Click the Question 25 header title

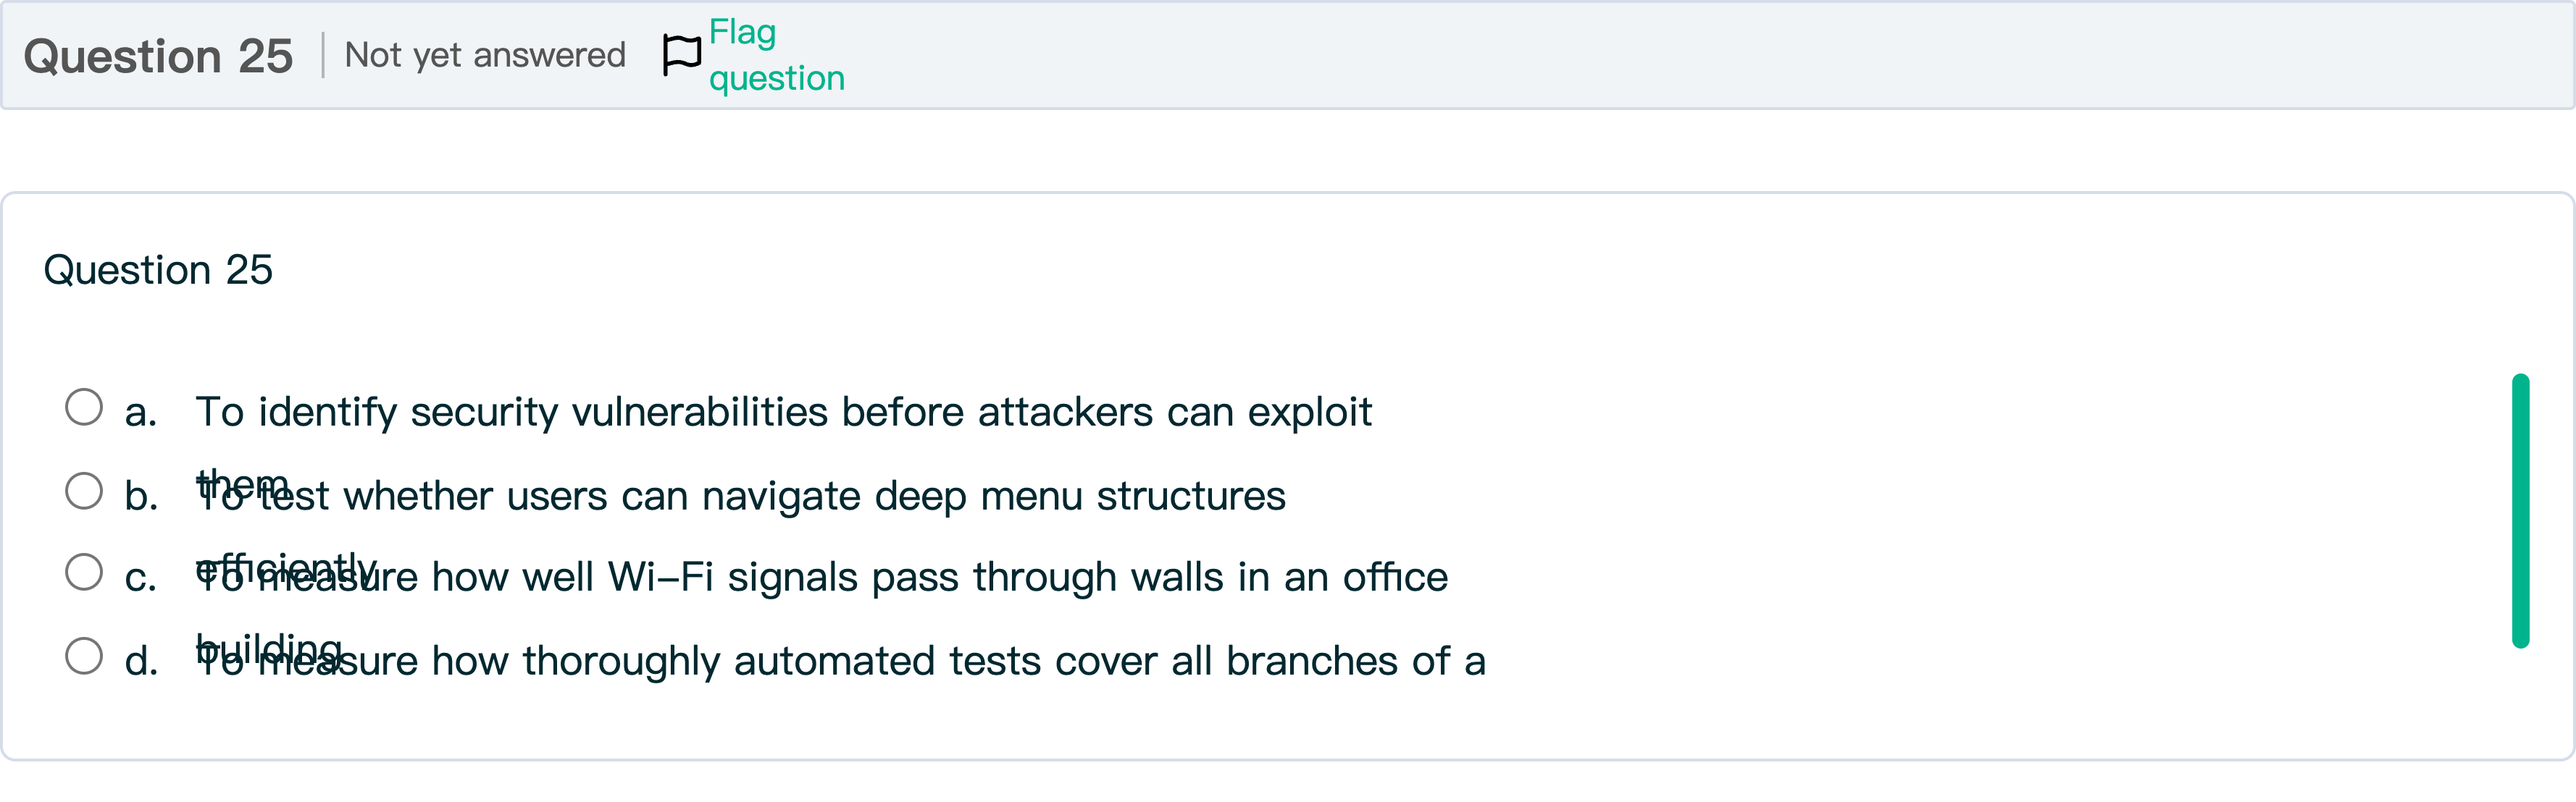[x=158, y=56]
